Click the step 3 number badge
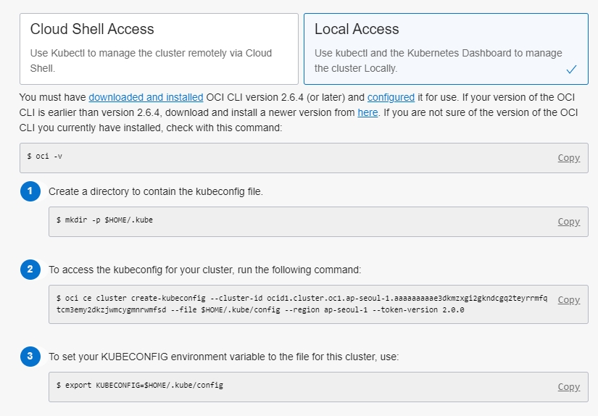598x416 pixels. click(x=30, y=356)
